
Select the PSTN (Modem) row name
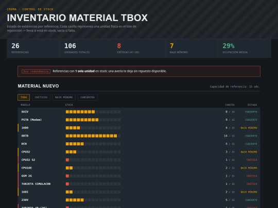click(31, 120)
